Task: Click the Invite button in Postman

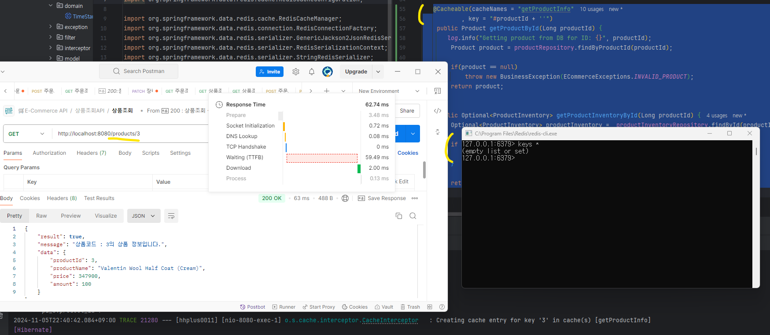Action: click(269, 72)
